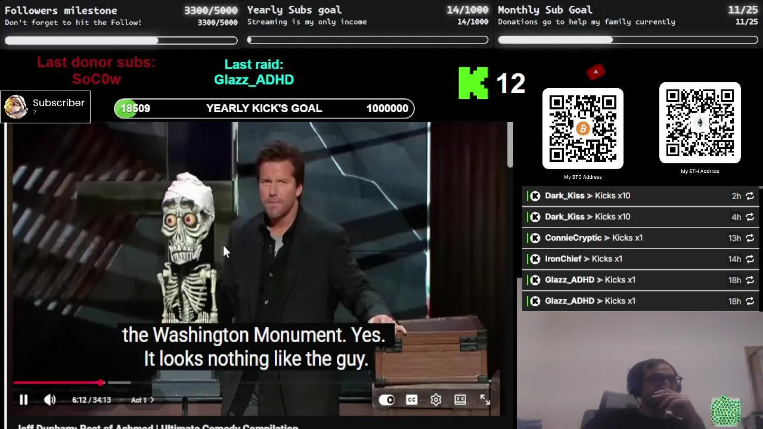
Task: Replay the Dark_Kiss 4h alert
Action: pyautogui.click(x=750, y=217)
